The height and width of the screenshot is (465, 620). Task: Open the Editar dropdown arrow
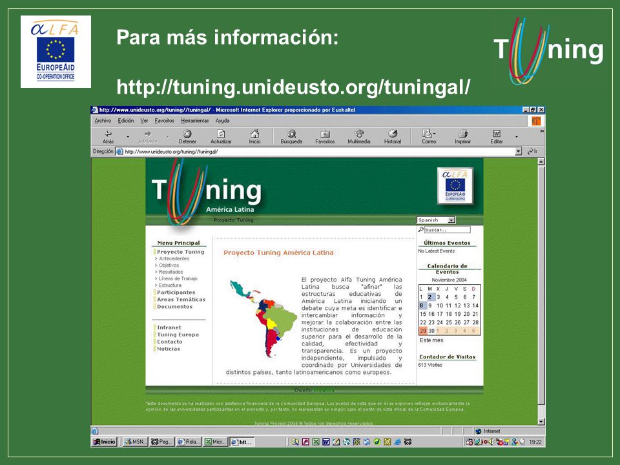517,137
